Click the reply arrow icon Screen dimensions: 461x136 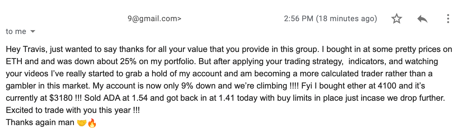click(x=422, y=19)
